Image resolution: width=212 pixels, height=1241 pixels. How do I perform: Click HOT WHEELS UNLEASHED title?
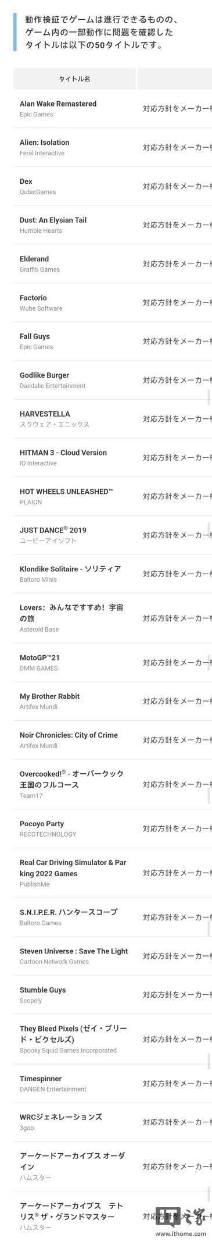click(66, 492)
